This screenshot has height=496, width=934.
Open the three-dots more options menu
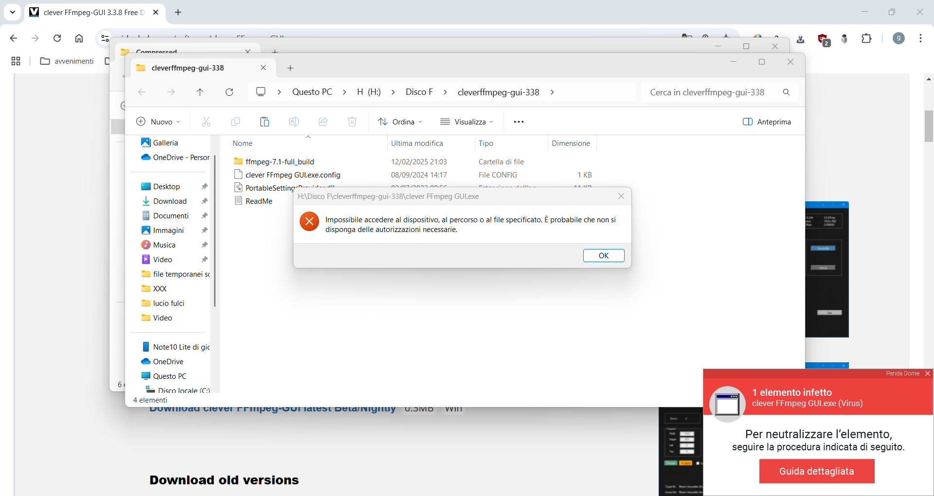(519, 122)
